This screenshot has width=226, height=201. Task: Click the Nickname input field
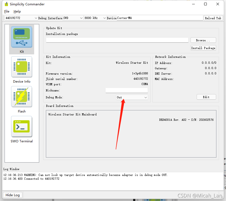point(127,90)
